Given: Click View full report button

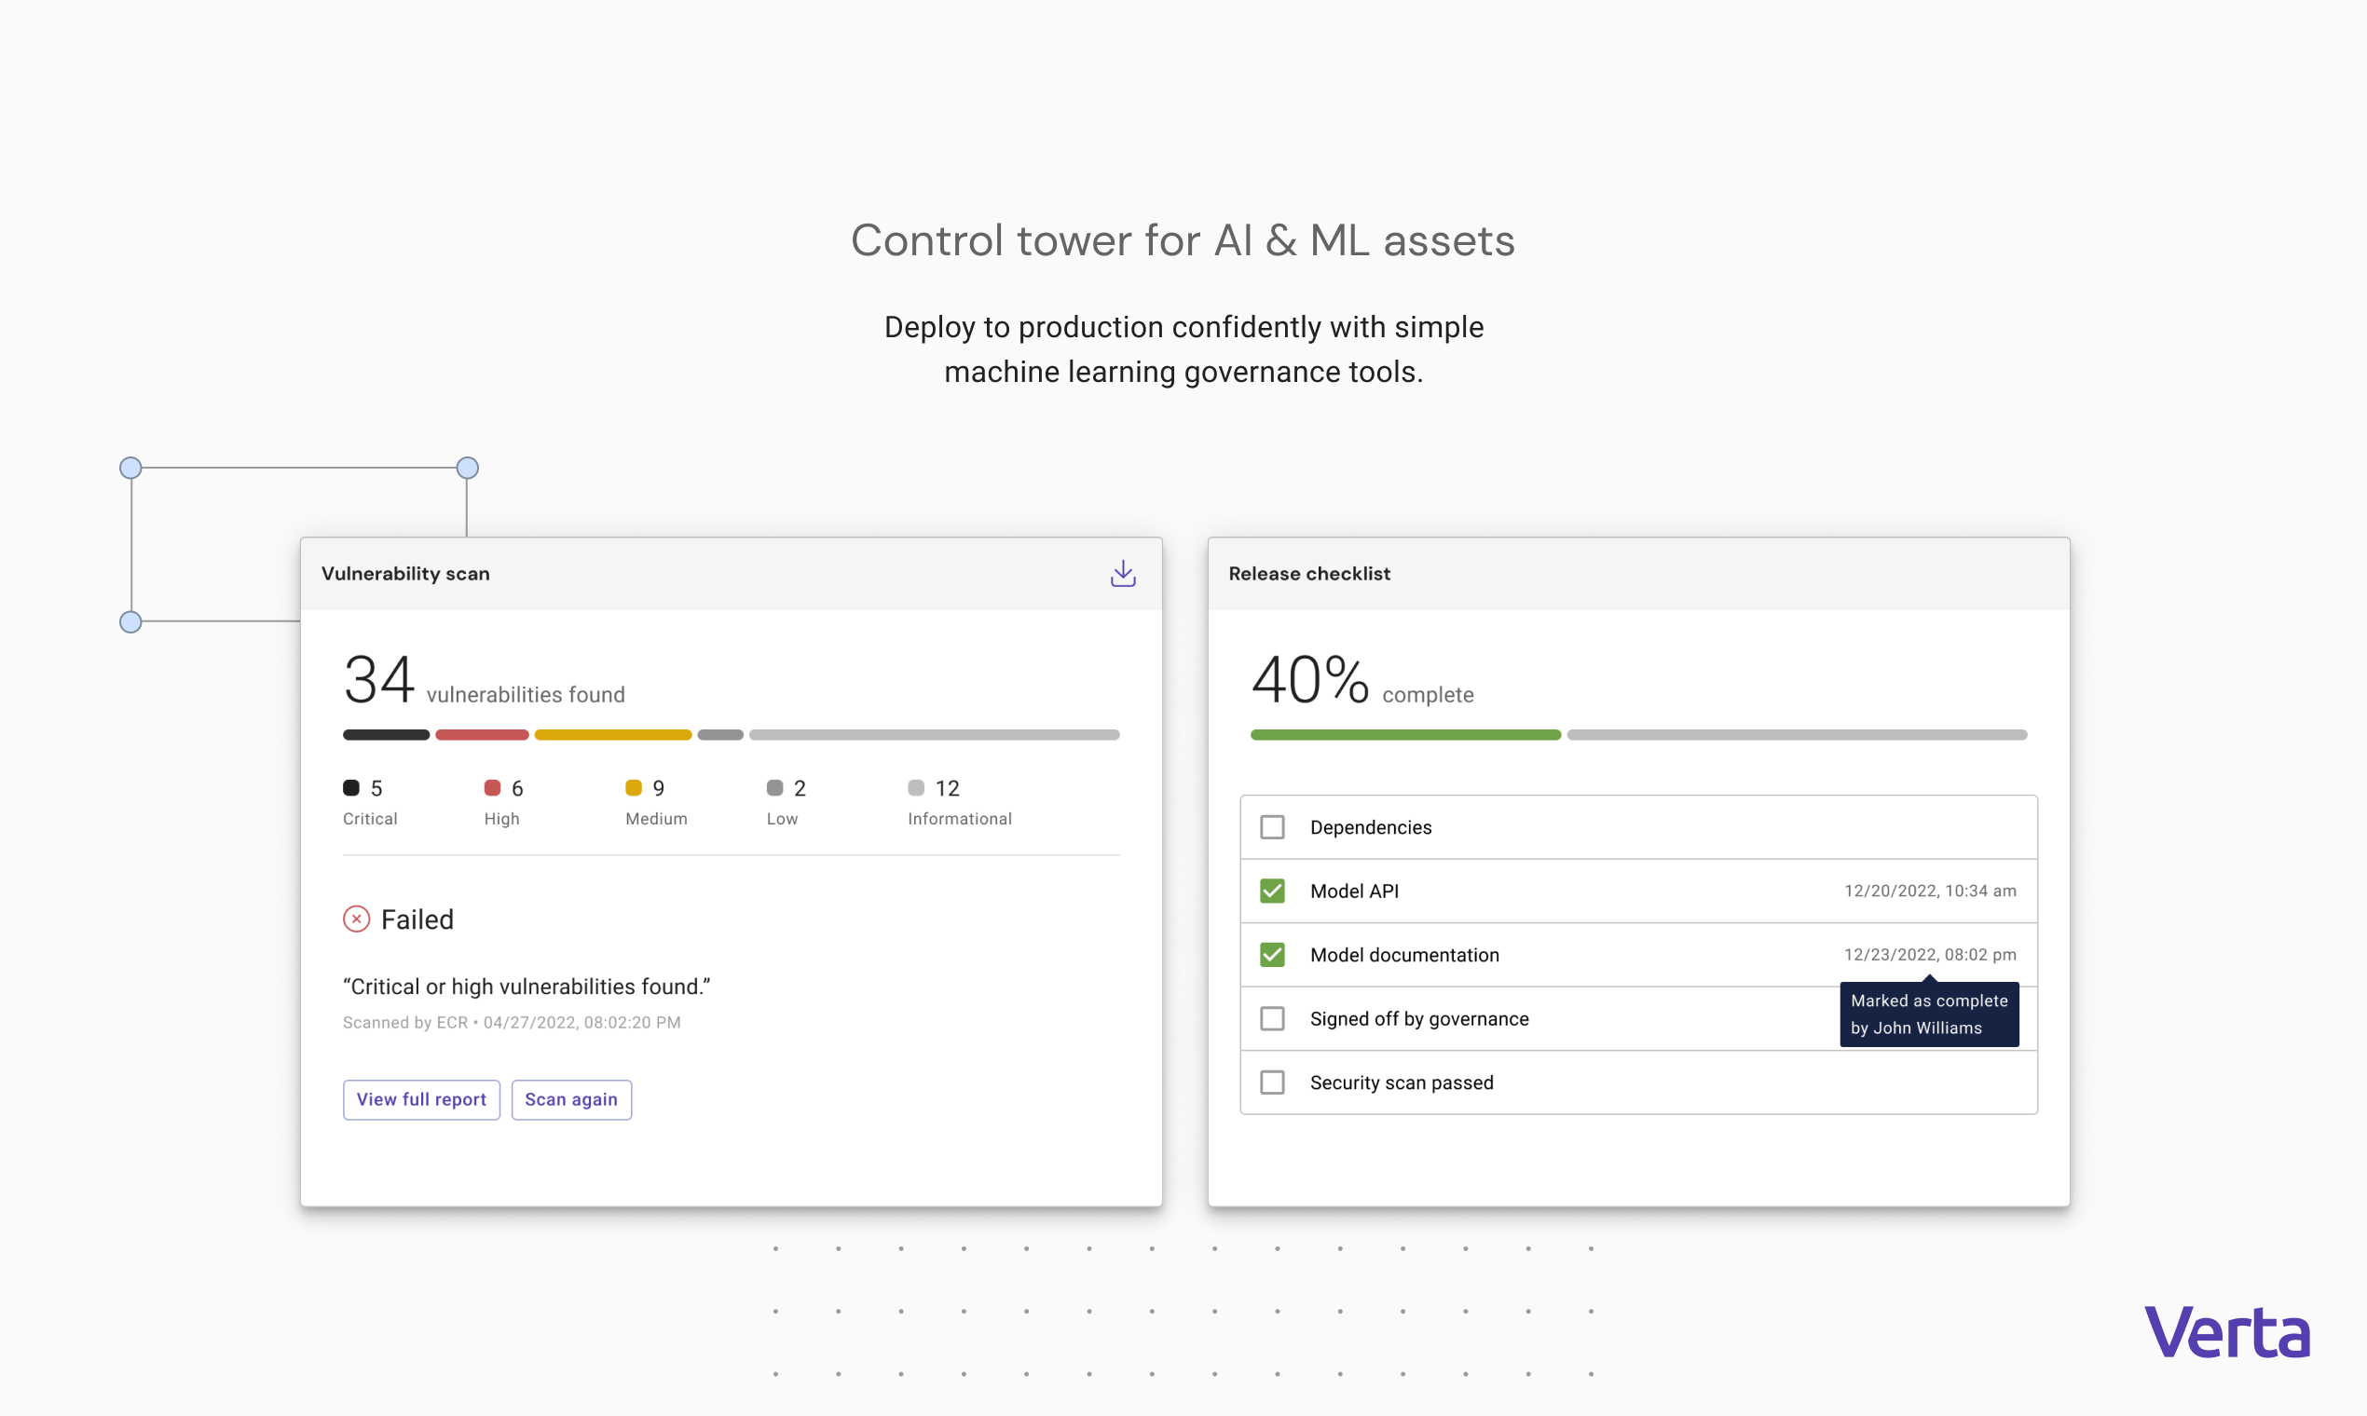Looking at the screenshot, I should coord(421,1099).
